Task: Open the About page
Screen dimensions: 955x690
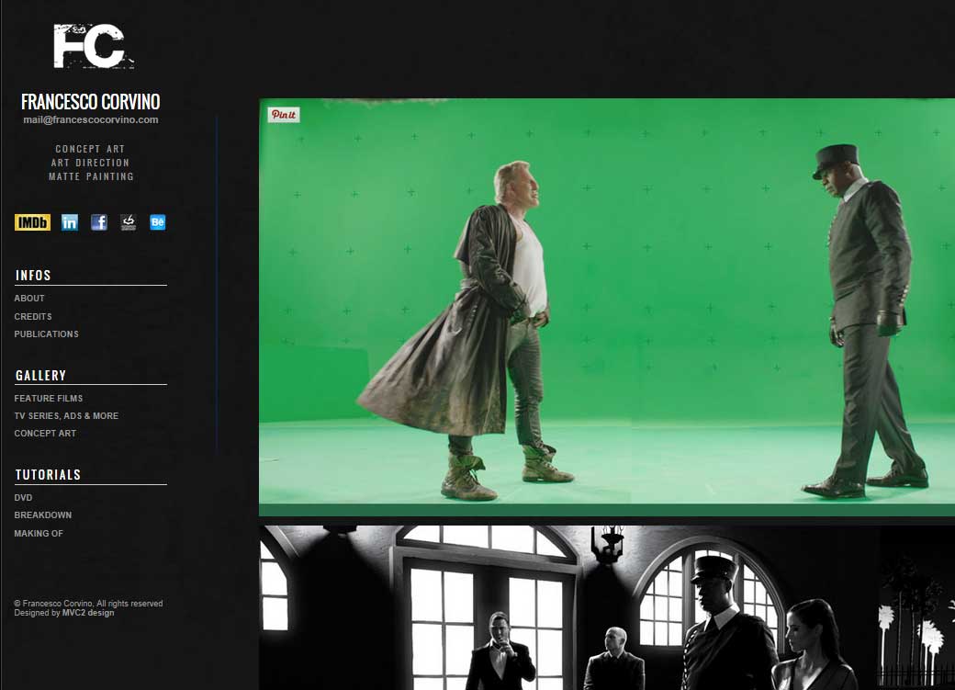Action: pyautogui.click(x=29, y=299)
